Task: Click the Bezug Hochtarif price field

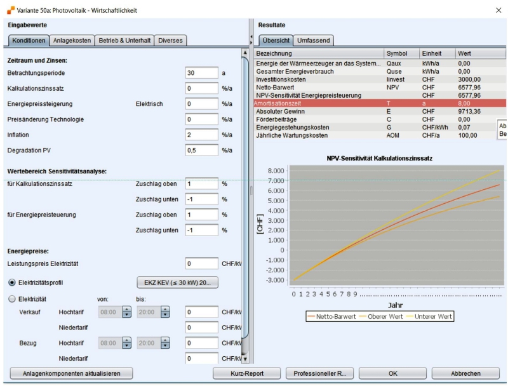Action: (201, 343)
